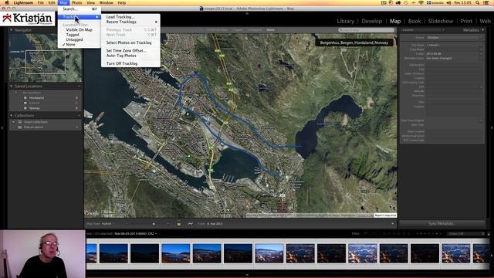Viewport: 494px width, 278px height.
Task: Choose Set Time Zone Offset
Action: (x=126, y=50)
